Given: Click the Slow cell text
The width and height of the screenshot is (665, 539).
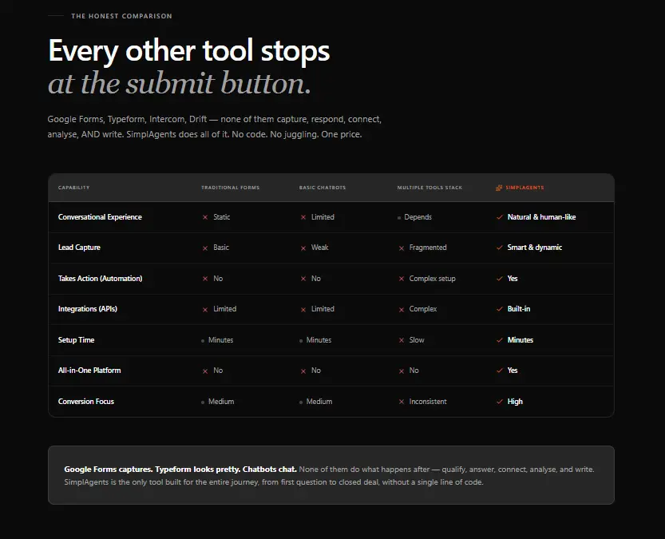Looking at the screenshot, I should point(417,339).
